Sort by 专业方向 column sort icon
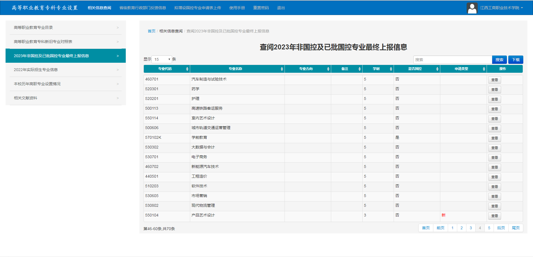533x257 pixels. pos(328,69)
